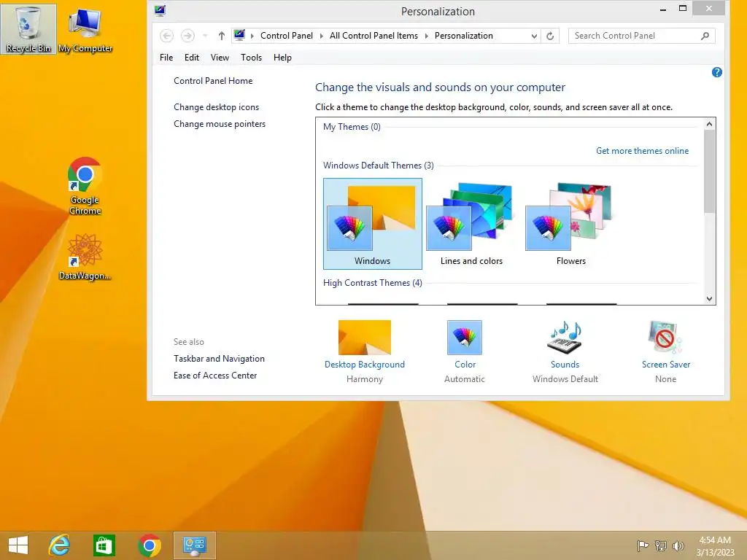This screenshot has width=747, height=560.
Task: Go up one level with the Up arrow
Action: (222, 36)
